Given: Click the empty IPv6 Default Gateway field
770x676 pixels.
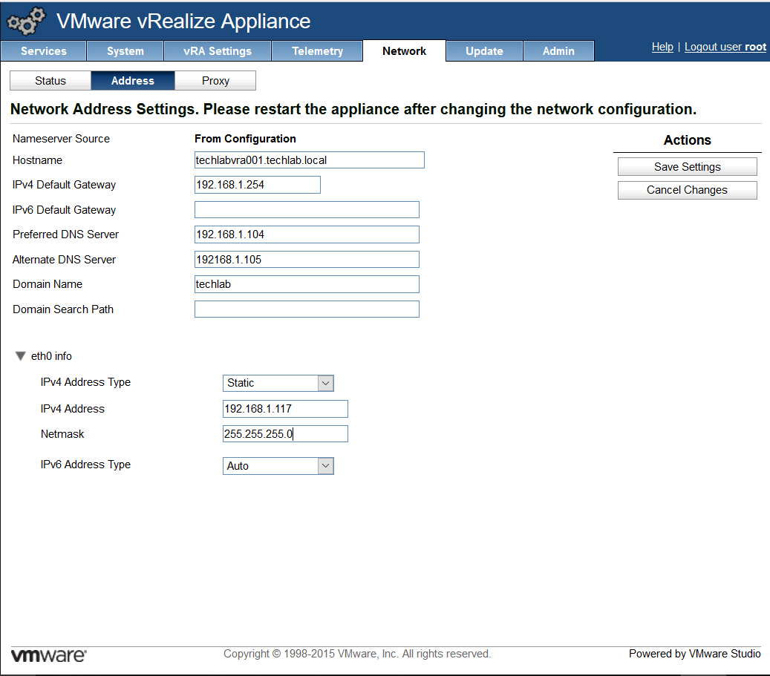Looking at the screenshot, I should coord(307,209).
